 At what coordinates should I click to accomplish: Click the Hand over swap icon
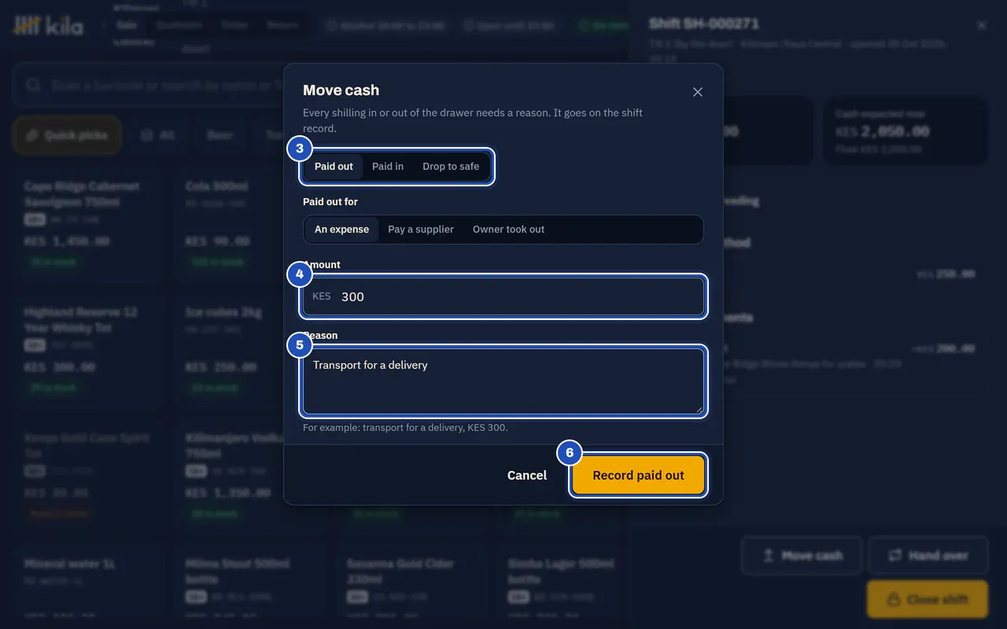894,556
